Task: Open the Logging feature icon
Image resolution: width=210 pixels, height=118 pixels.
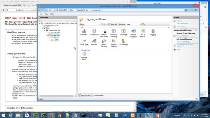Action: click(x=153, y=32)
